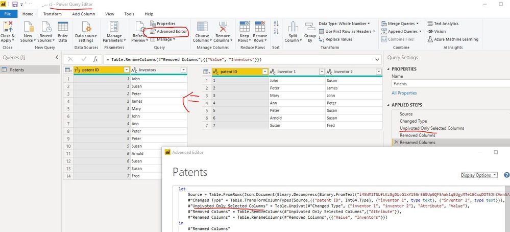Viewport: 510px width, 232px height.
Task: Click the Keep Rows icon
Action: 244,27
